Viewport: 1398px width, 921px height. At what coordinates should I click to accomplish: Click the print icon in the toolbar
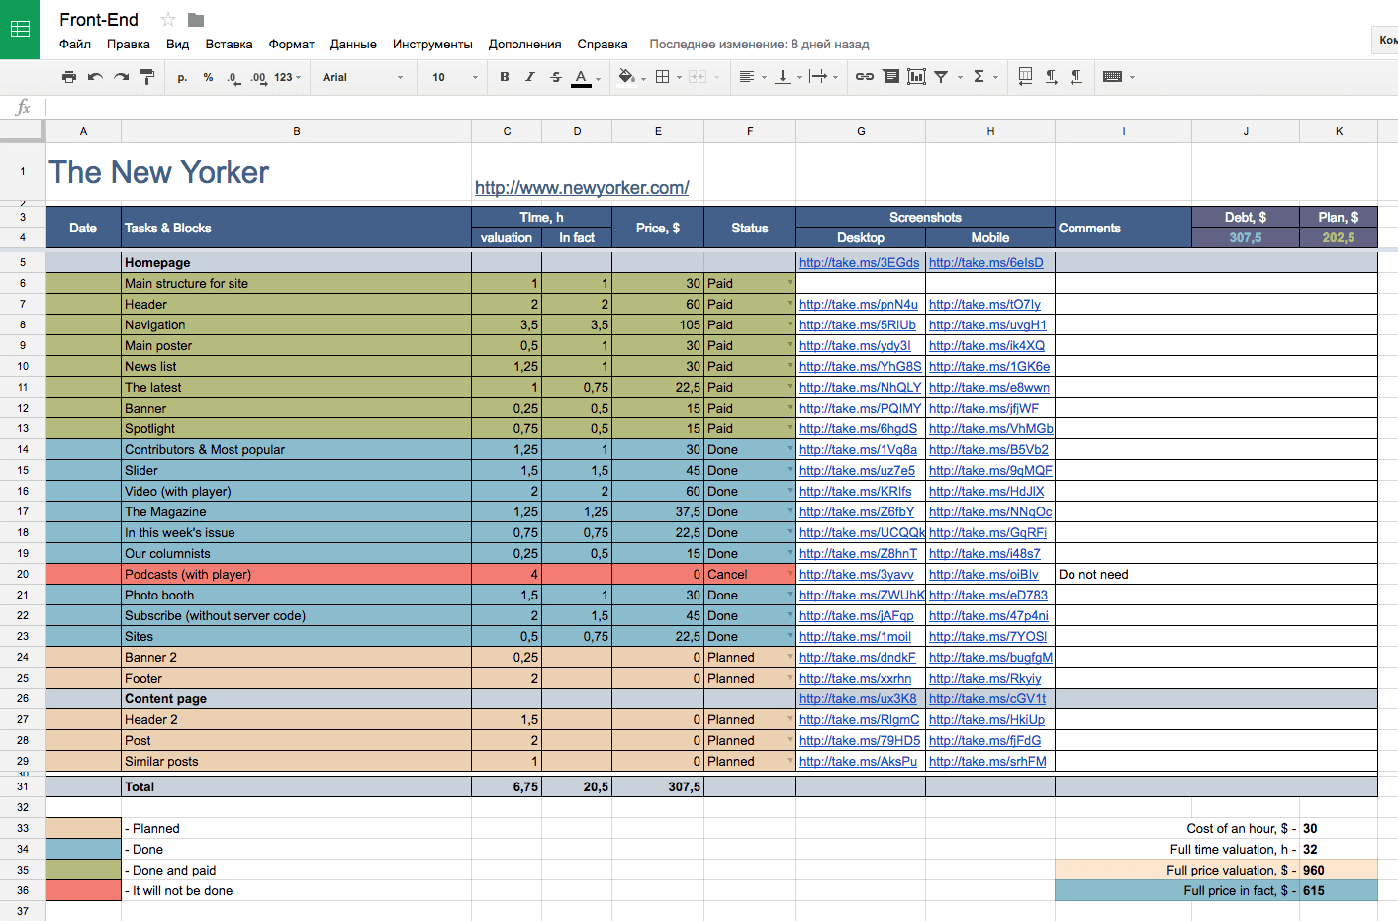coord(68,77)
